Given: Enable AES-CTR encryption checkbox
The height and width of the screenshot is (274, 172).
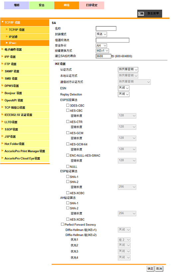Looking at the screenshot, I should [x=68, y=122].
